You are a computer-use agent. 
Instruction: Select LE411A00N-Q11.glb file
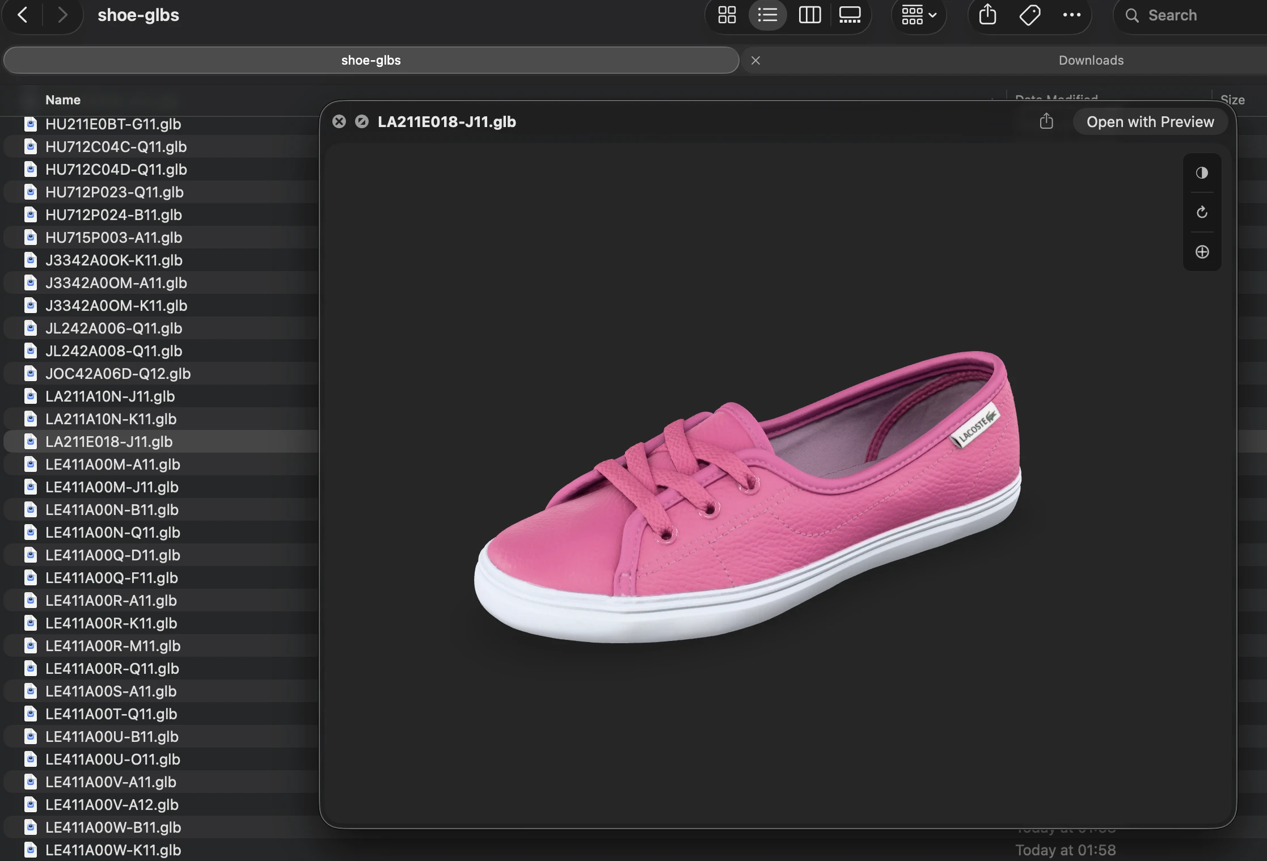[x=112, y=532]
